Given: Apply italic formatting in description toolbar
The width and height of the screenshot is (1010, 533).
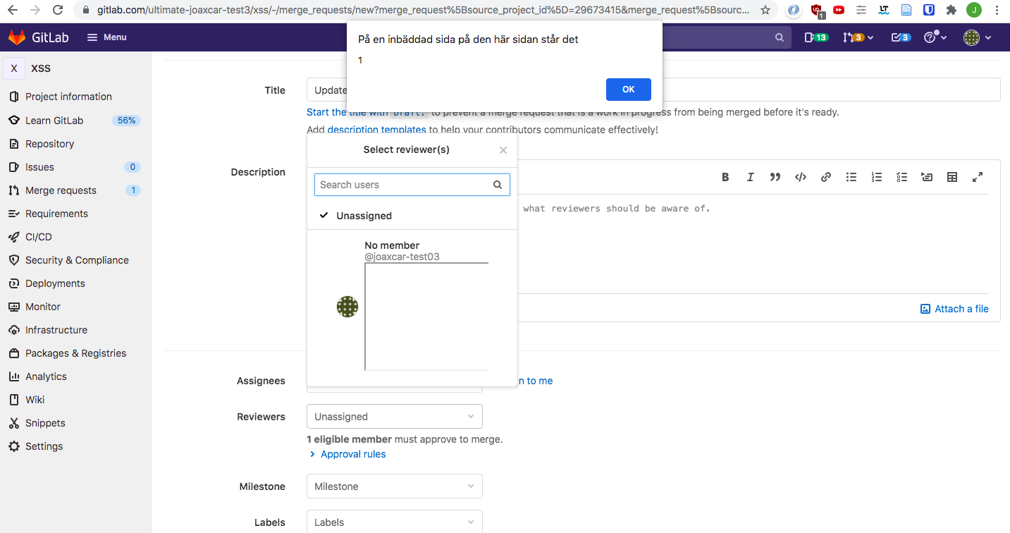Looking at the screenshot, I should 751,177.
